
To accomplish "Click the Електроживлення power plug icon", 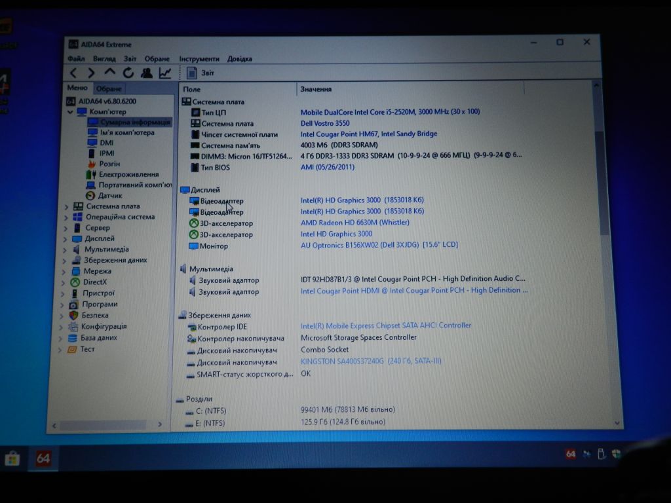I will [x=90, y=174].
